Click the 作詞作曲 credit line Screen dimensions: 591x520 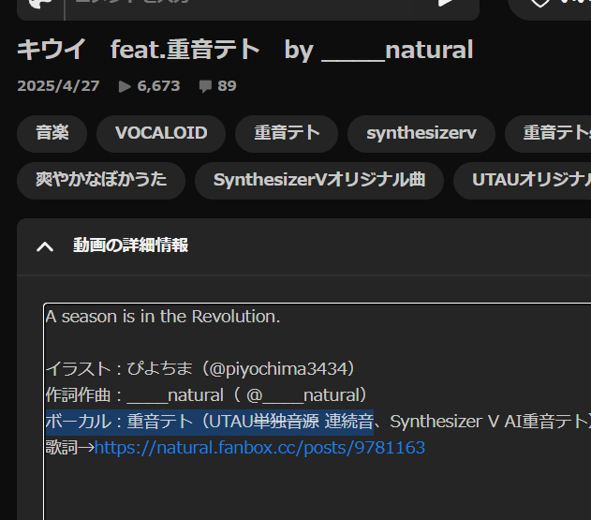206,395
